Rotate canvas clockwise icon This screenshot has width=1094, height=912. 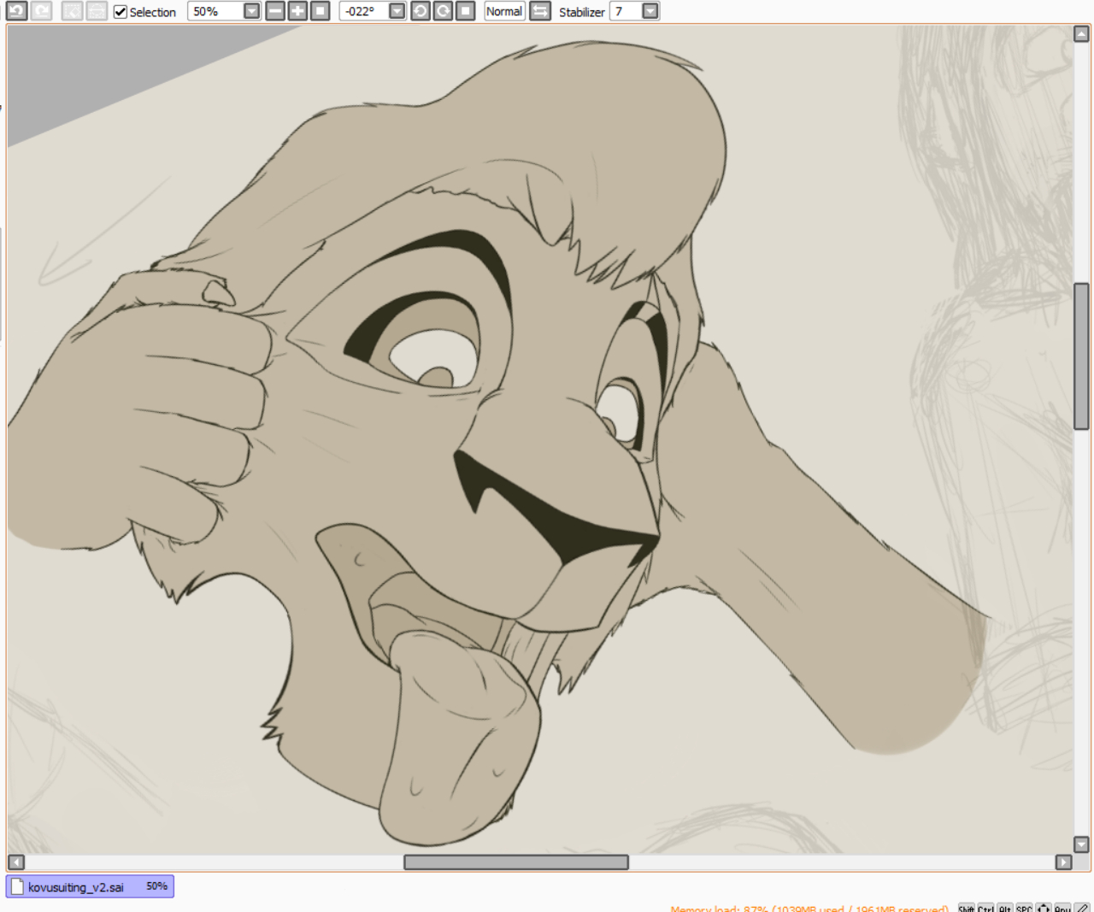[x=443, y=11]
